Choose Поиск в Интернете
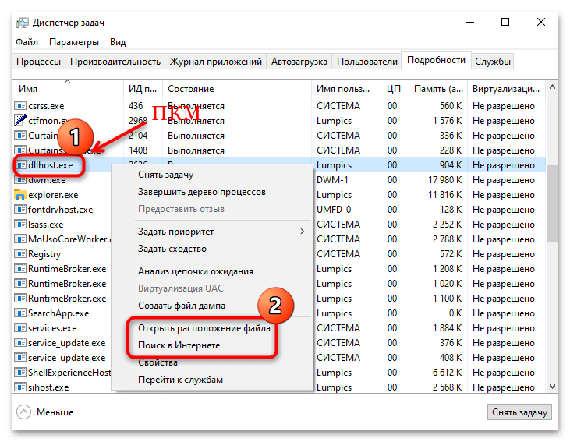 click(x=179, y=345)
